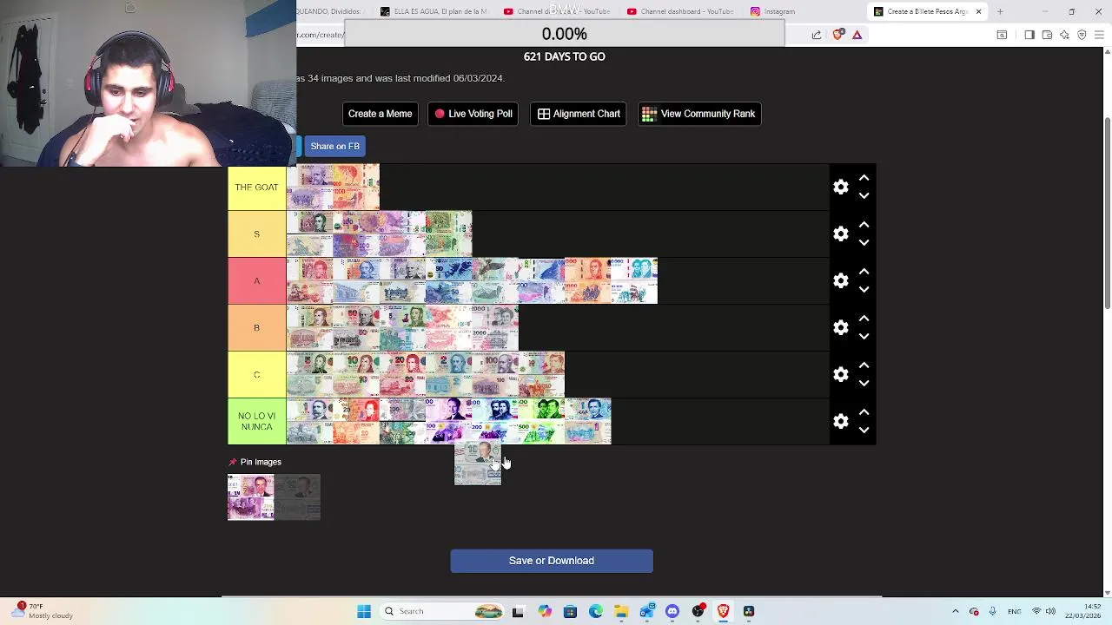
Task: Open settings gear for B tier row
Action: (x=840, y=327)
